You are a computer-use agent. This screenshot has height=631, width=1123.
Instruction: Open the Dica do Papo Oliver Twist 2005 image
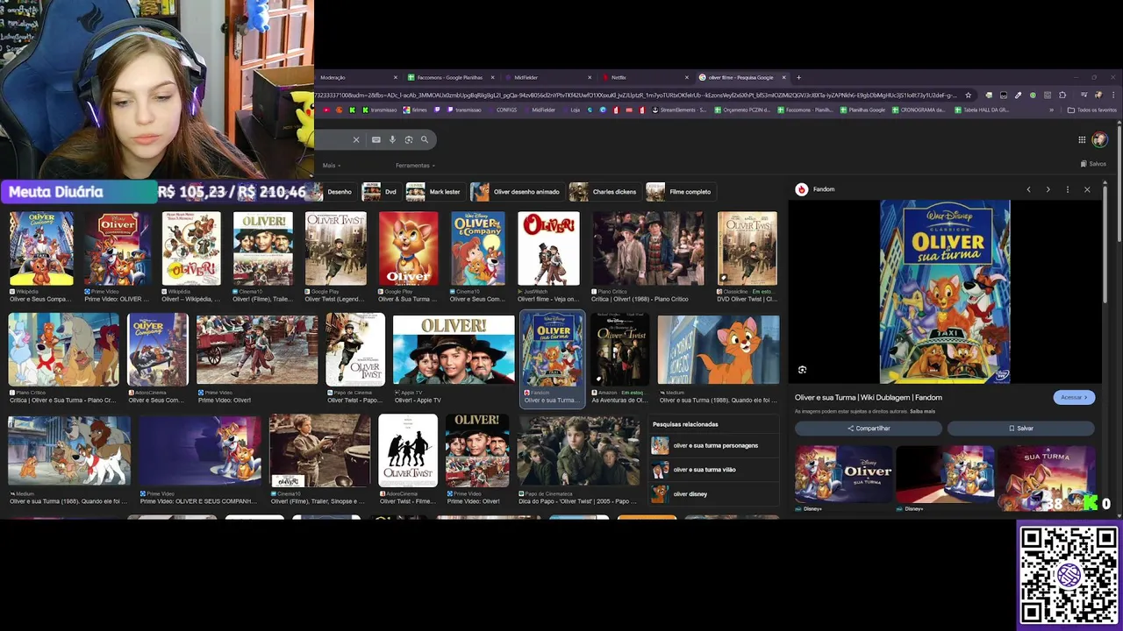578,450
